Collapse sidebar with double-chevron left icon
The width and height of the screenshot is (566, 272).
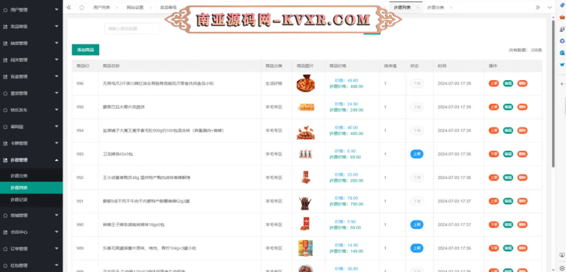point(69,7)
